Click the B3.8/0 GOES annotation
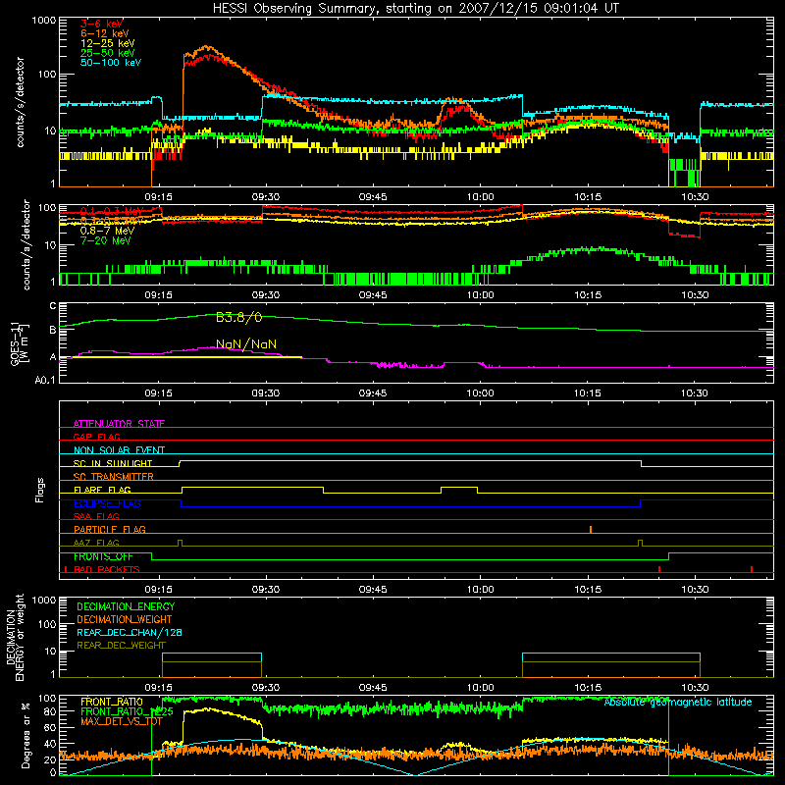Image resolution: width=785 pixels, height=785 pixels. (238, 317)
